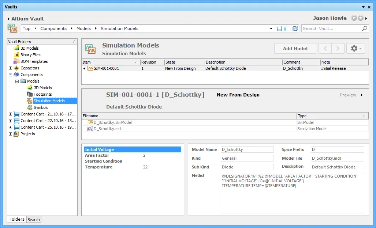Collapse the Models subfolder

pos(17,81)
